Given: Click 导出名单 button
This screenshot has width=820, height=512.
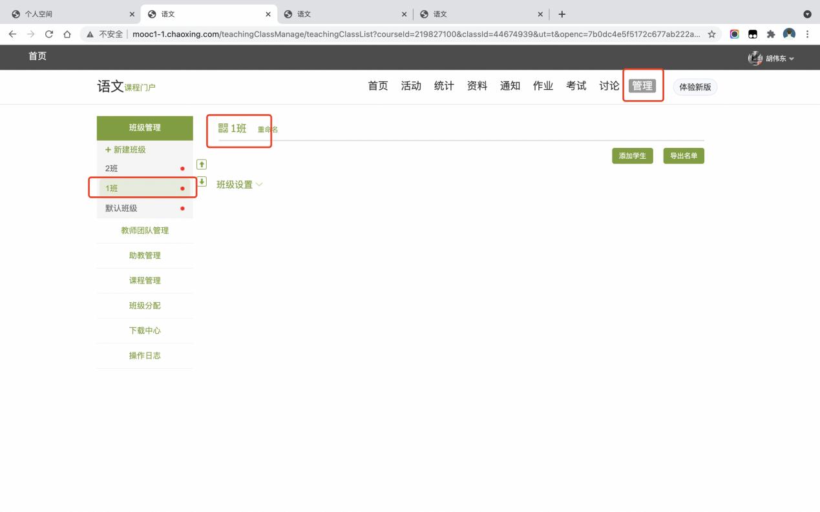Looking at the screenshot, I should (684, 156).
